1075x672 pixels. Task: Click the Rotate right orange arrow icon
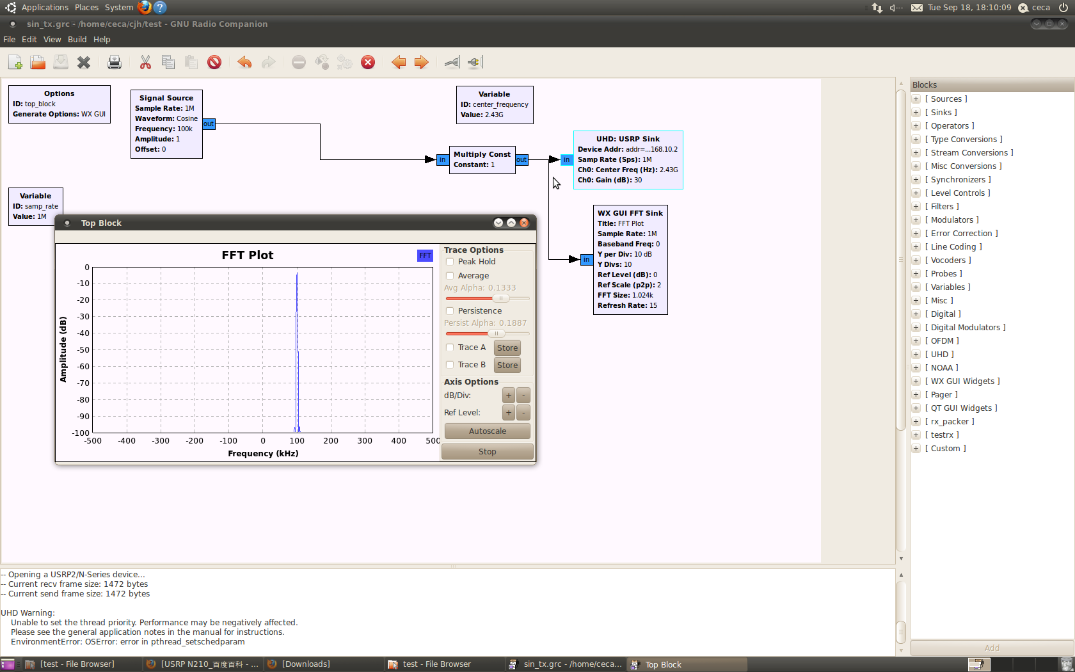(x=421, y=62)
